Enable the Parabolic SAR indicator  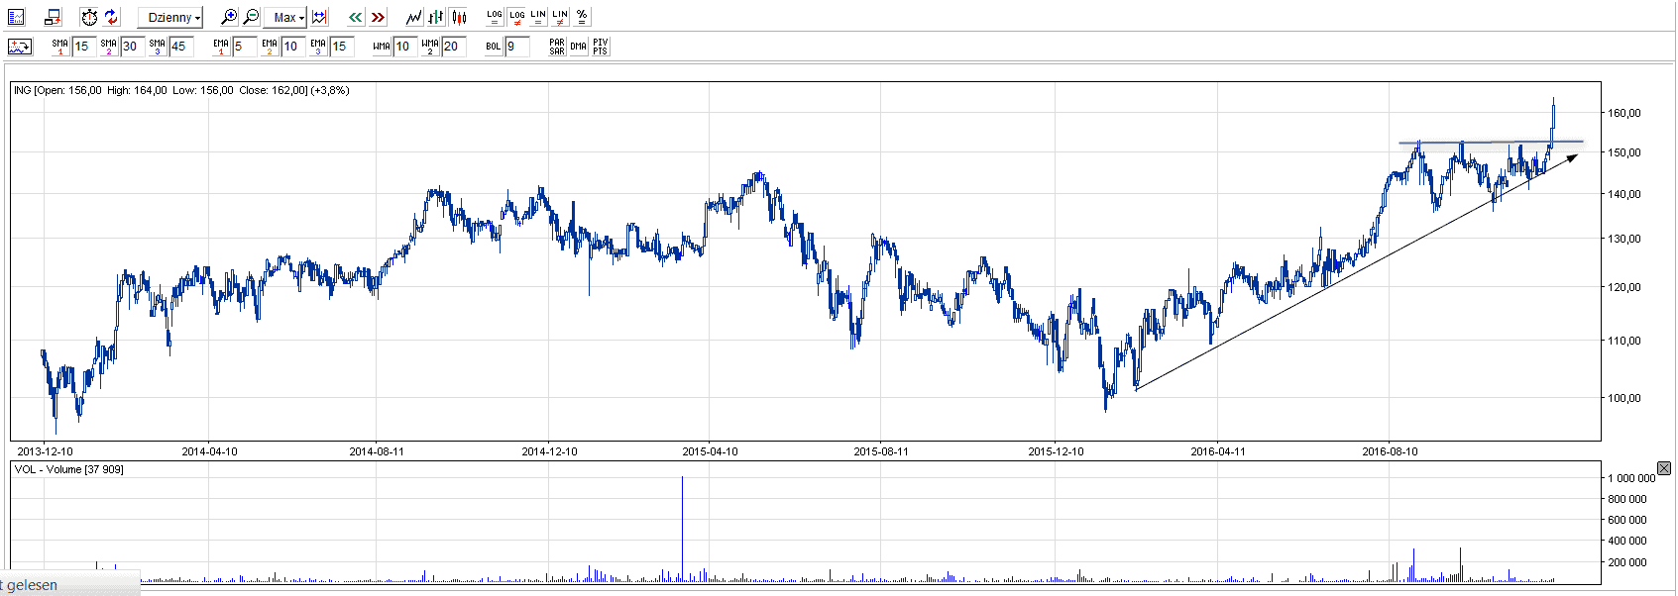557,47
